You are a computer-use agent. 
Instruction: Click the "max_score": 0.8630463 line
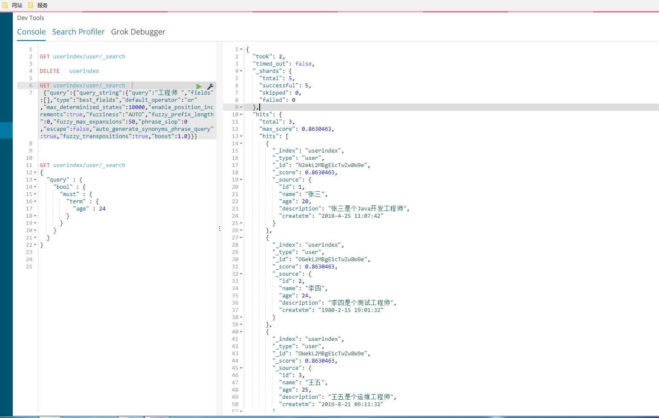(297, 129)
